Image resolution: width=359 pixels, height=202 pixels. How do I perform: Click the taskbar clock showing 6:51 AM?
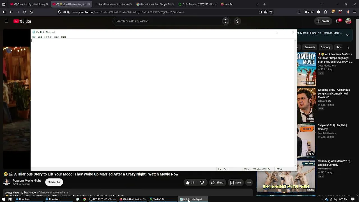pos(343,199)
